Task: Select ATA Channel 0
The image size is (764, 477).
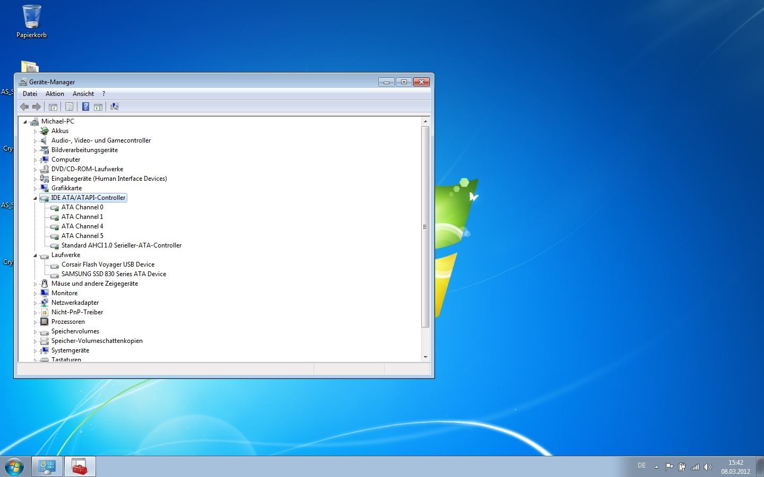Action: (x=82, y=207)
